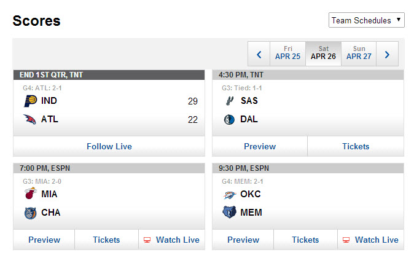This screenshot has height=255, width=414.
Task: Click the Dallas Mavericks logo
Action: point(229,119)
